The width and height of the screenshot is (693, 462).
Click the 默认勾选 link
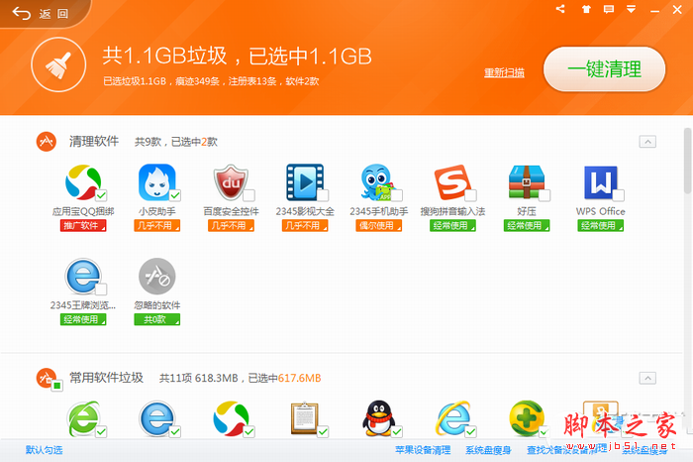pyautogui.click(x=44, y=450)
